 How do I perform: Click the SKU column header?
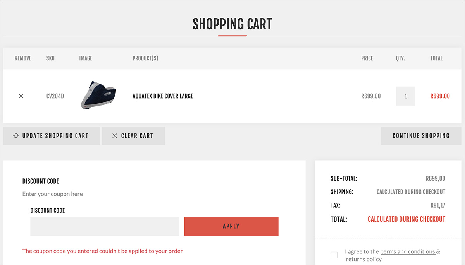pos(50,58)
